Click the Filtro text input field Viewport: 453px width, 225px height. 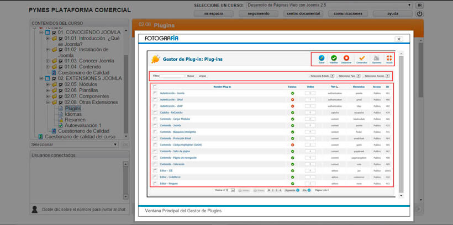point(172,76)
